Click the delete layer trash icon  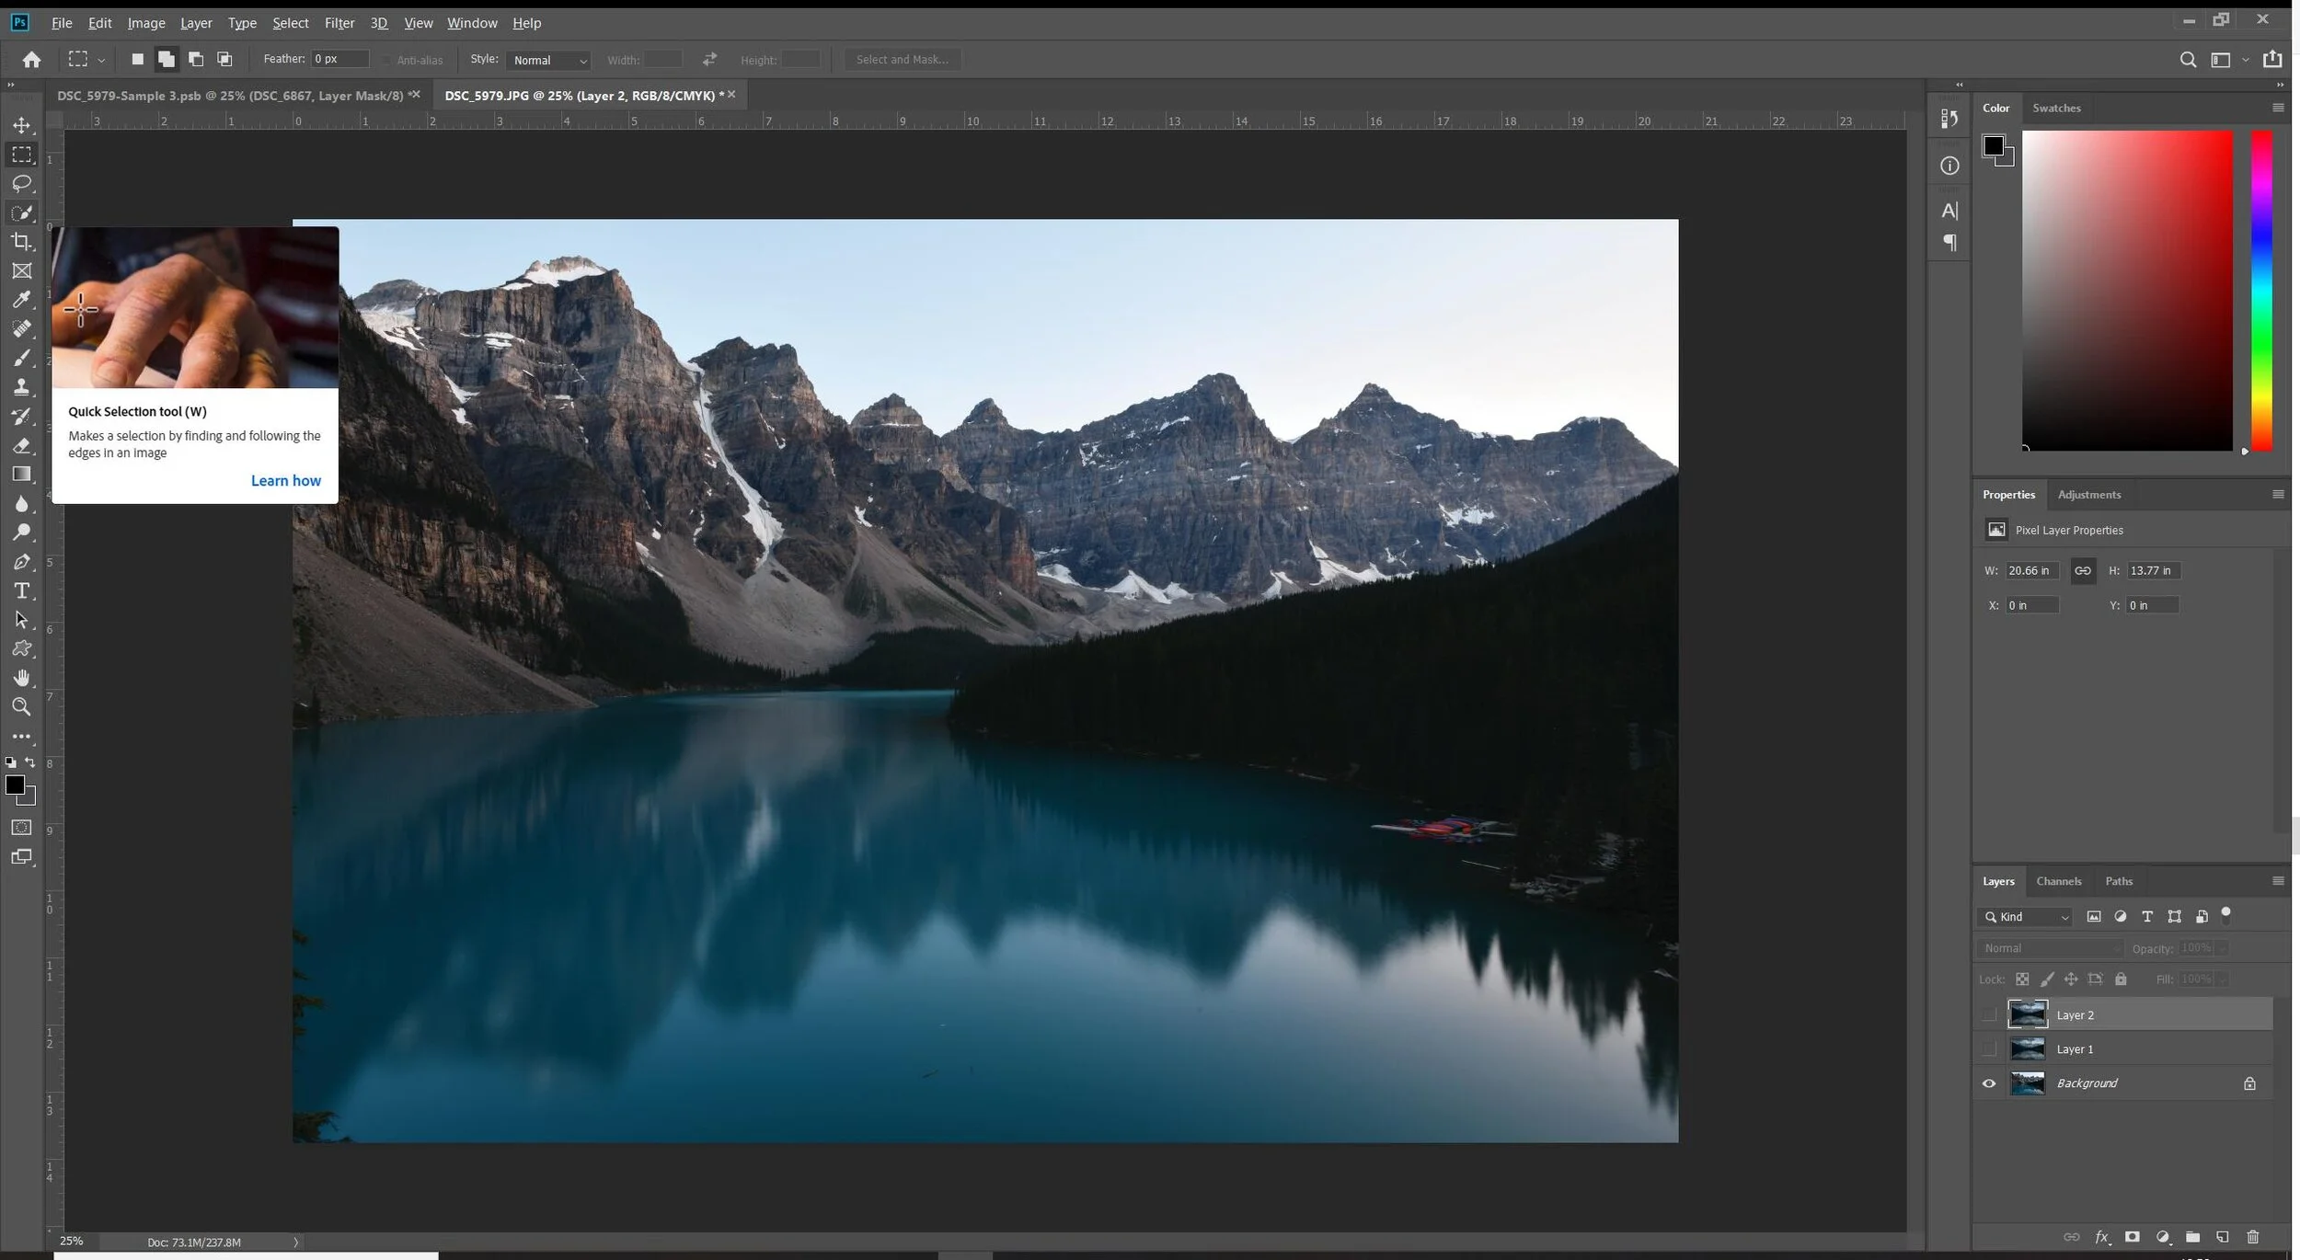pyautogui.click(x=2252, y=1237)
